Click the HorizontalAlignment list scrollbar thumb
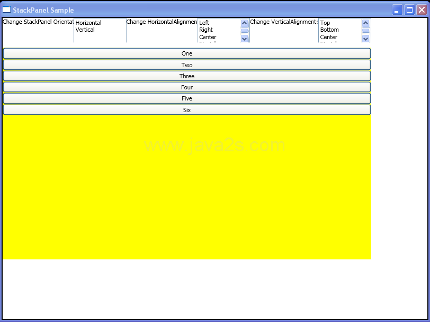Screen dimensions: 430x322 tap(244, 30)
